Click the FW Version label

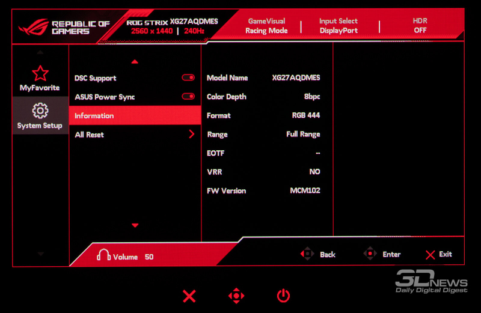[x=227, y=190]
